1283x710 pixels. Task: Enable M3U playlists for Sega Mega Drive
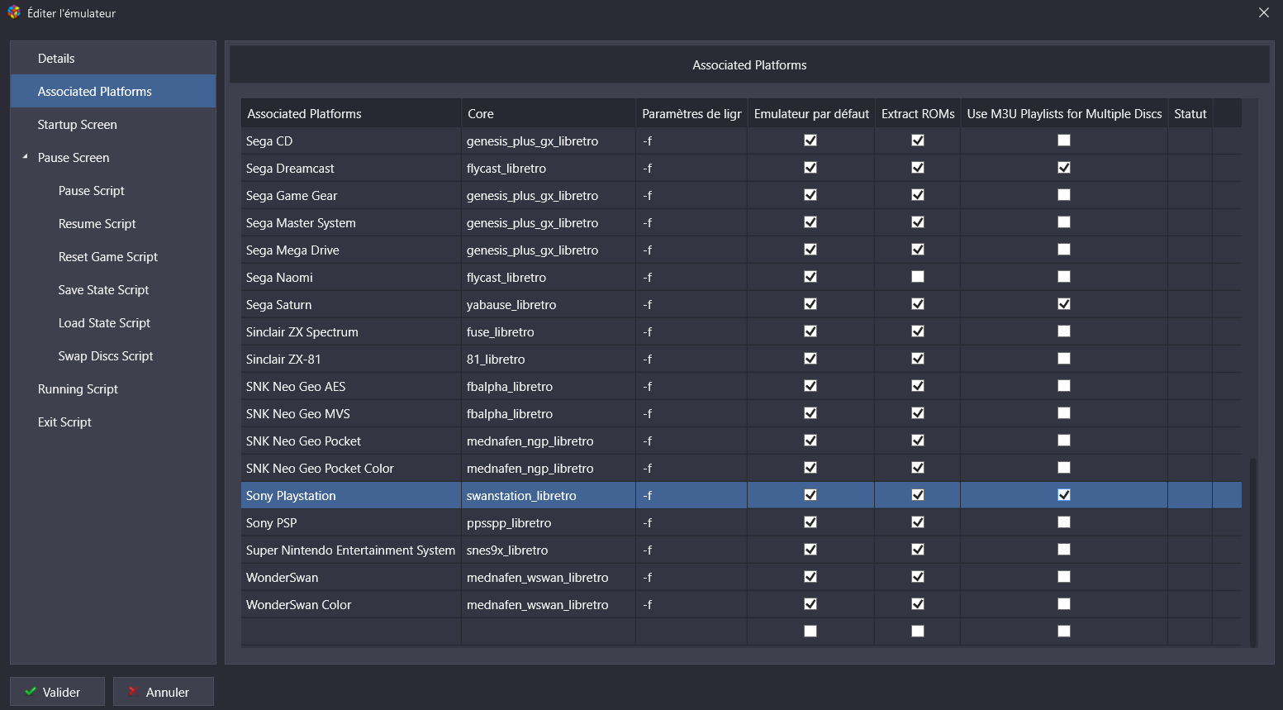pyautogui.click(x=1064, y=250)
